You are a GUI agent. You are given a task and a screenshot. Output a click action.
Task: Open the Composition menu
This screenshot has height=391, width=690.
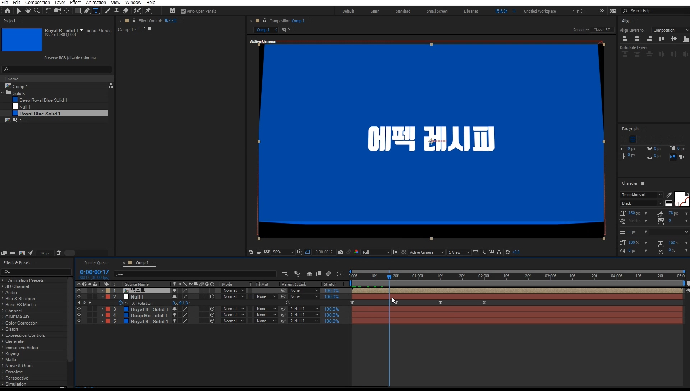pyautogui.click(x=37, y=3)
